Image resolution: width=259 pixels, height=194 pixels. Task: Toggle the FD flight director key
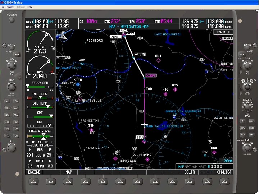point(16,101)
